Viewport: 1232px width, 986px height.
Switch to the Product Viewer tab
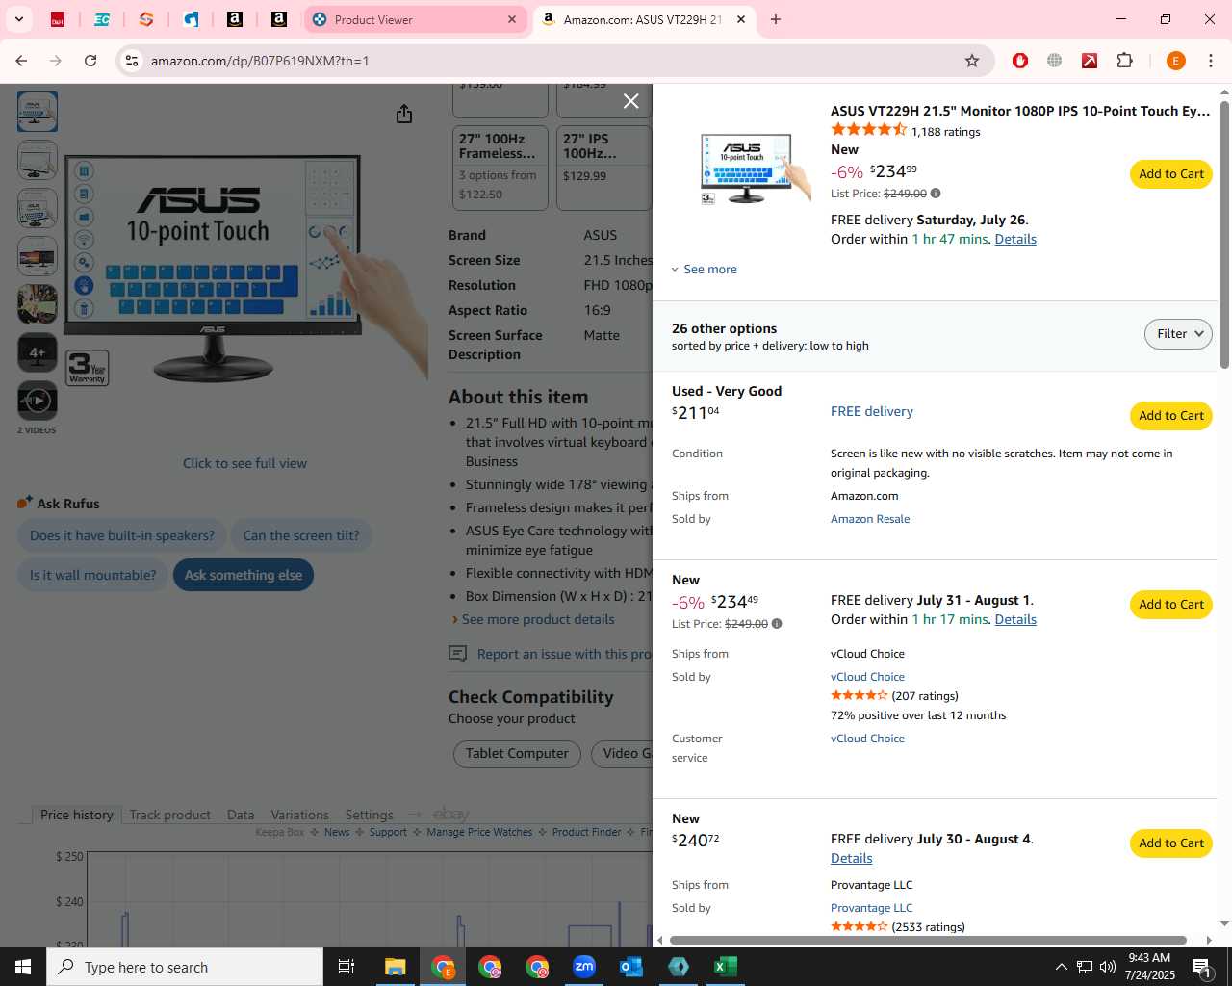[416, 19]
